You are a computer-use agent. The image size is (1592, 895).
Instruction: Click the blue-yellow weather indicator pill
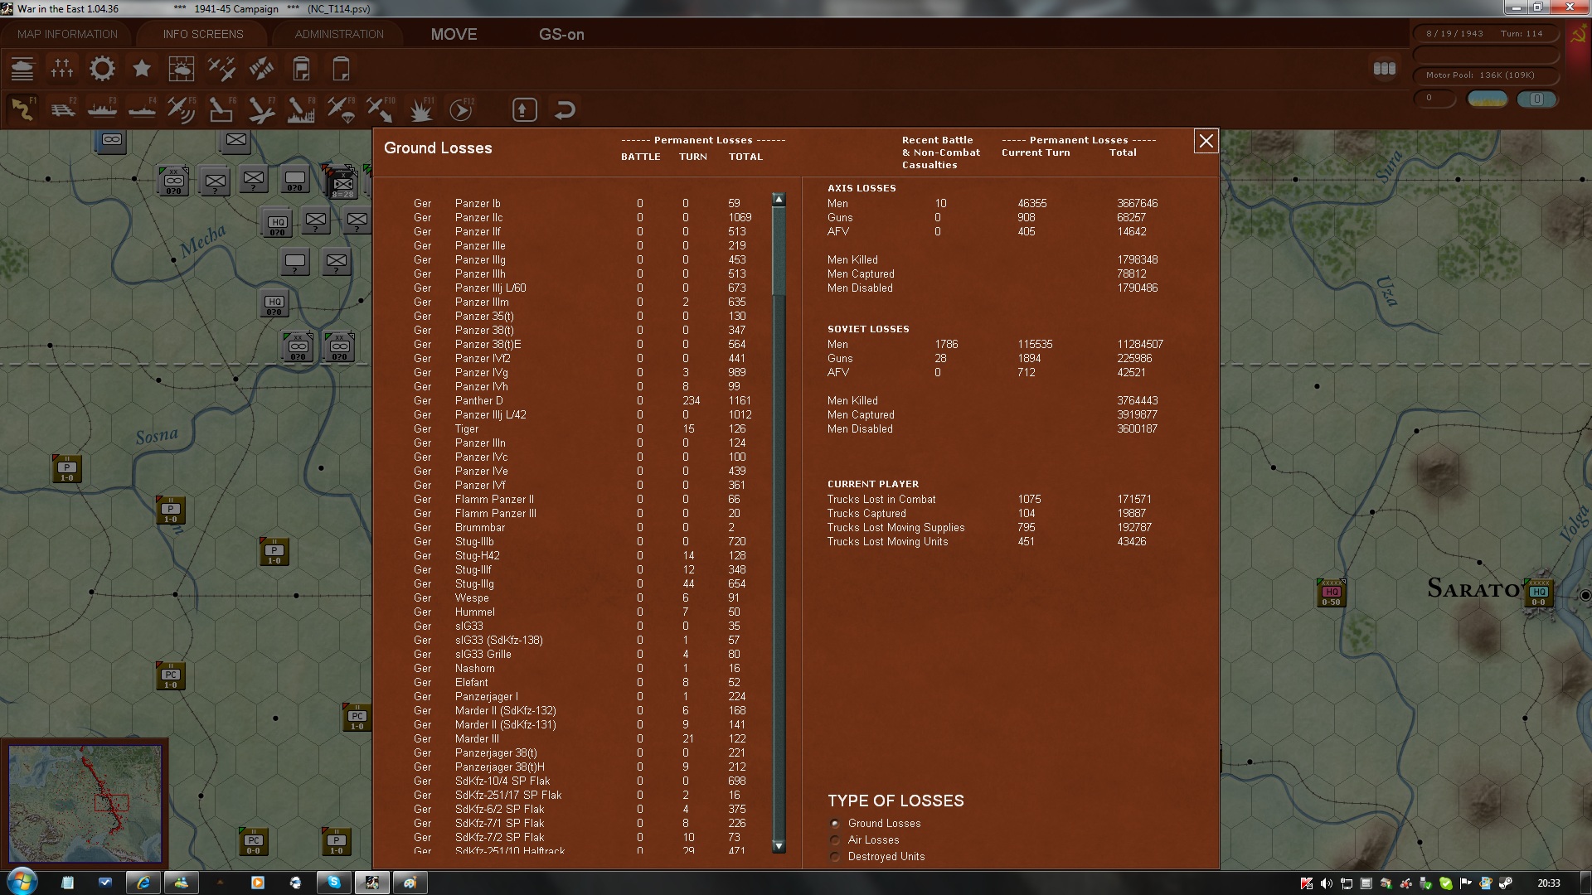[x=1488, y=99]
